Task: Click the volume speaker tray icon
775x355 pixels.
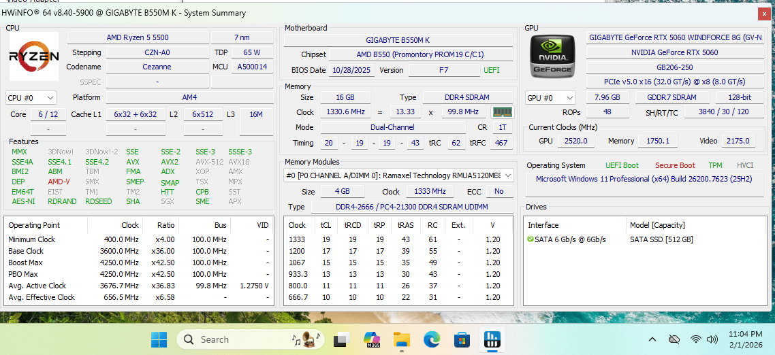Action: coord(712,339)
